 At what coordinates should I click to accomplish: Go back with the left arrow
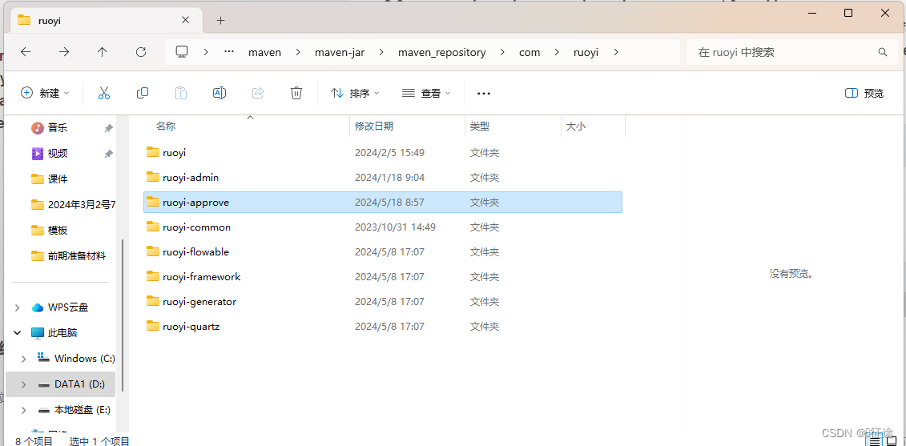coord(26,52)
